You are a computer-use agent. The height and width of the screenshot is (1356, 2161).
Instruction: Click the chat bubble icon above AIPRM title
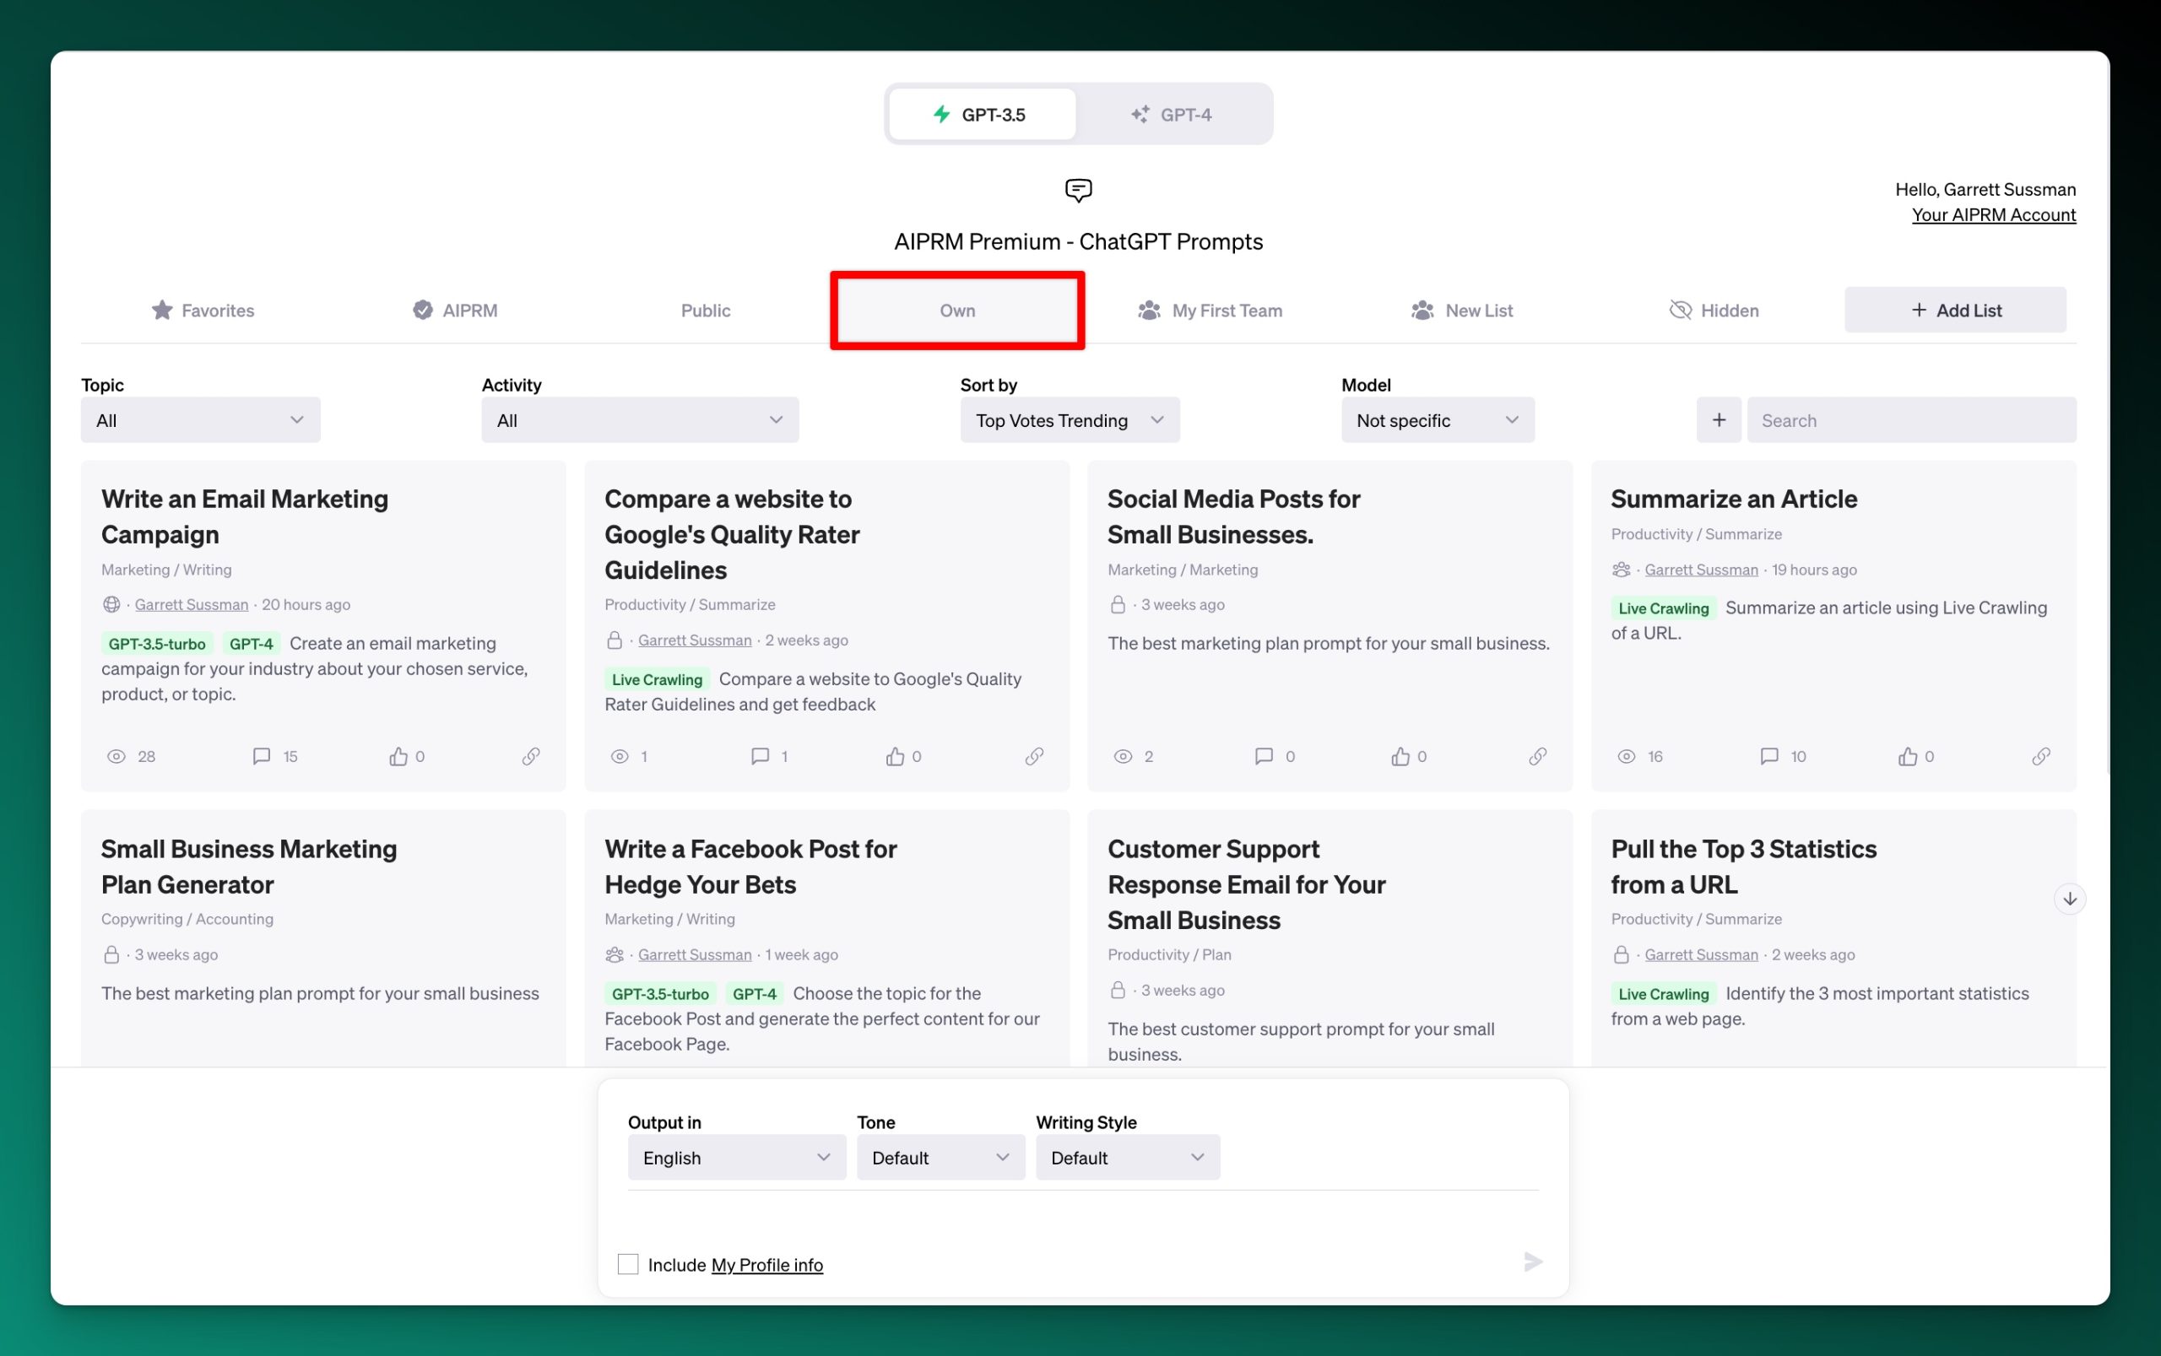tap(1078, 189)
